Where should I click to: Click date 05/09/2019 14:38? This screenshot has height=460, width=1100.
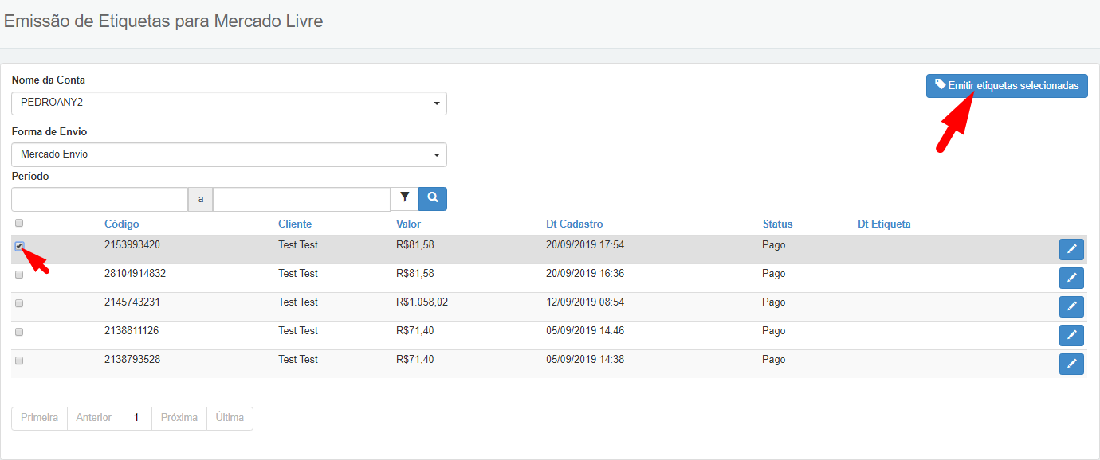[x=585, y=360]
